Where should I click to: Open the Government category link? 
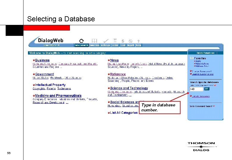click(x=45, y=74)
